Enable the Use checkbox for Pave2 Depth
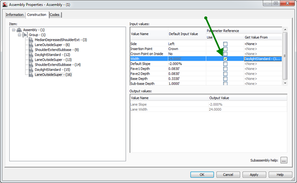The image size is (297, 183). tap(225, 74)
